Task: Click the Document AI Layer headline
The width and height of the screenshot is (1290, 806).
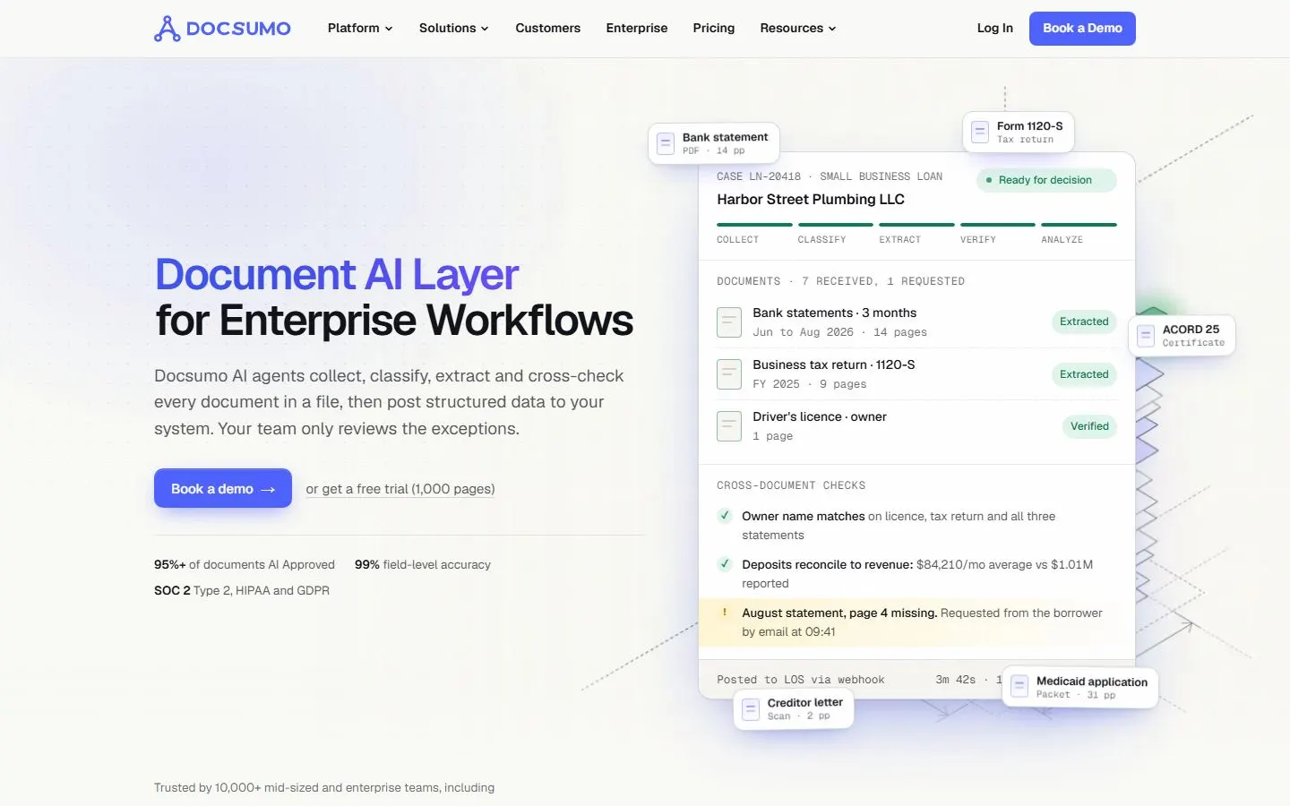Action: coord(337,274)
